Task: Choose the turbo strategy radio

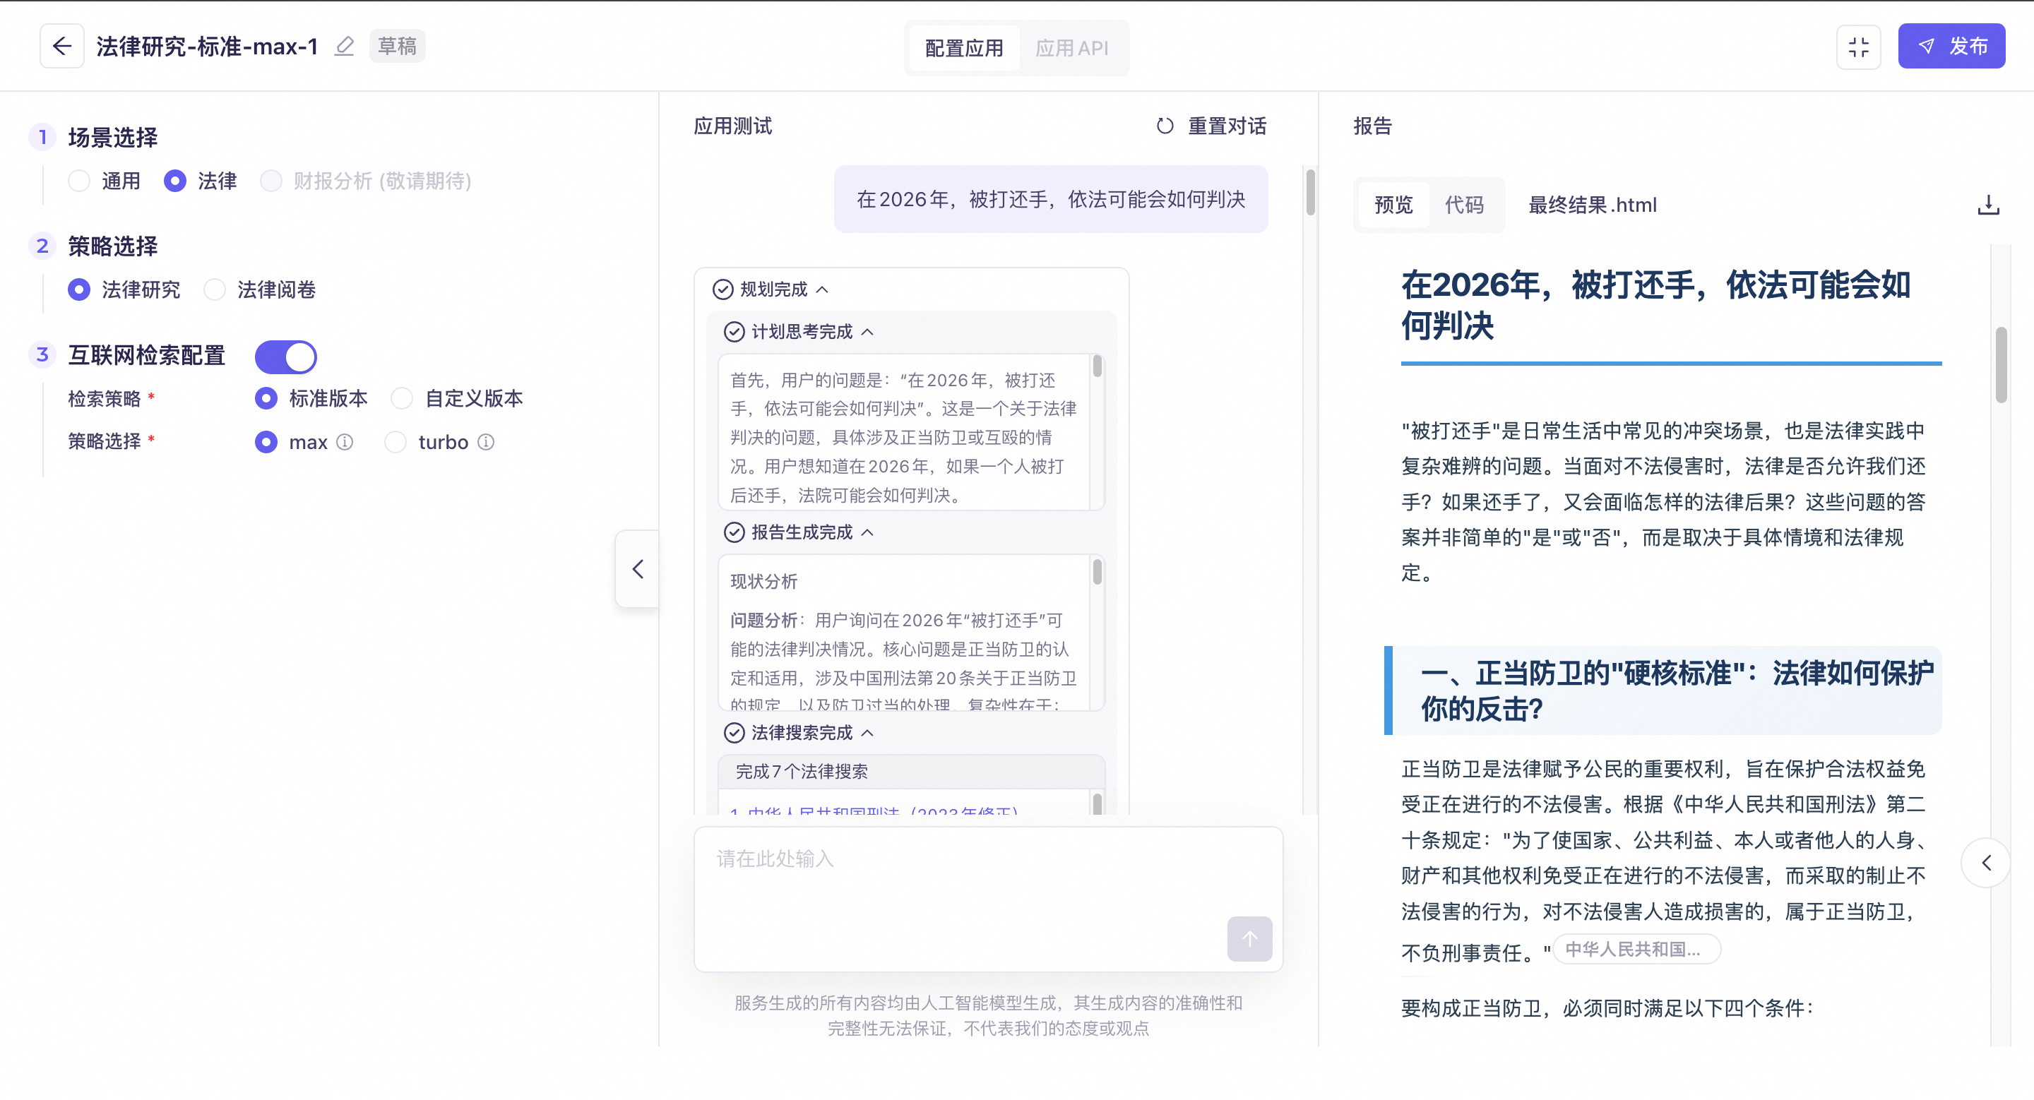Action: click(395, 442)
